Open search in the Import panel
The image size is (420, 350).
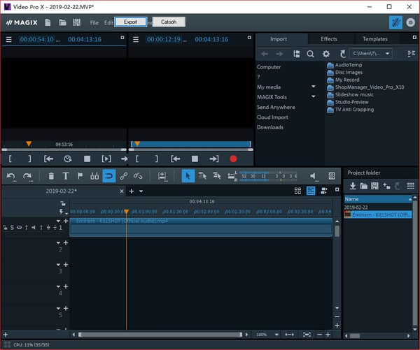coord(310,54)
